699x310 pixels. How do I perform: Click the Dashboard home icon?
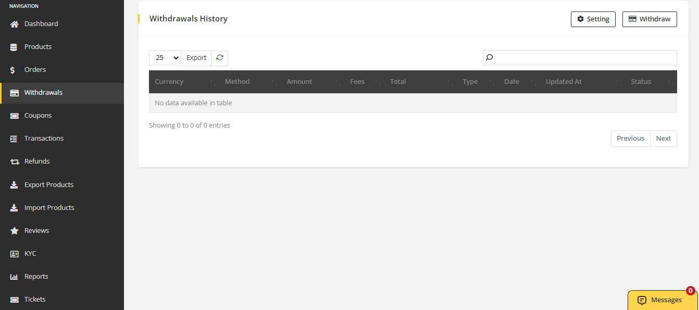(14, 24)
